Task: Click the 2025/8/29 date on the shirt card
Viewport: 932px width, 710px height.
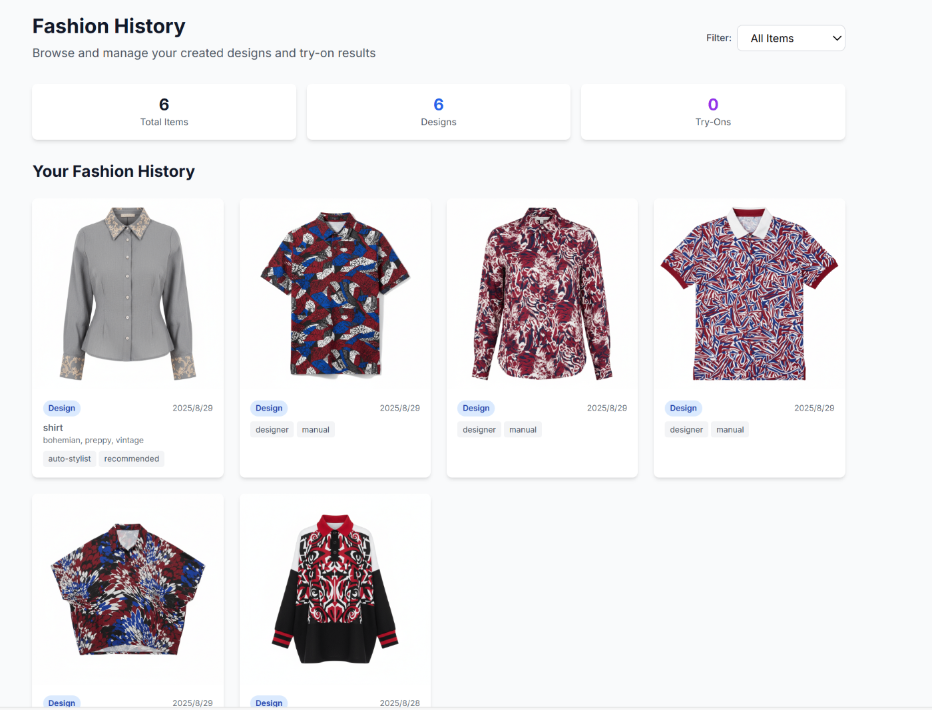Action: point(192,408)
